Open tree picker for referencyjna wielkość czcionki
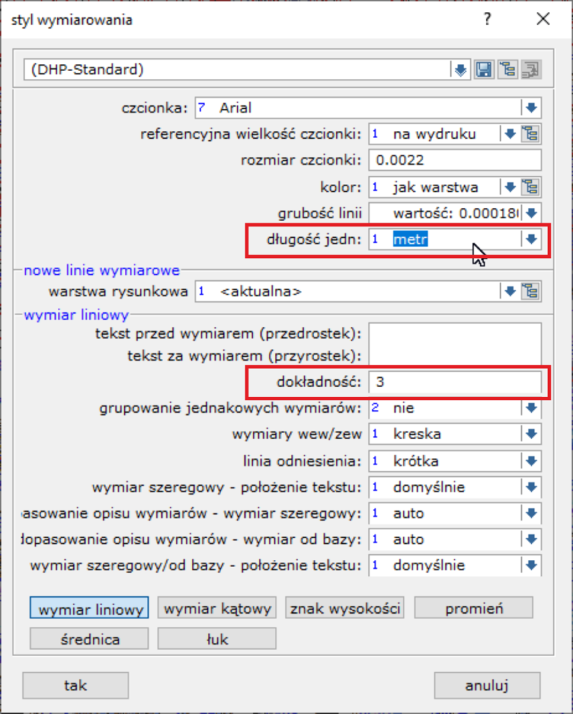This screenshot has width=573, height=714. pos(532,134)
